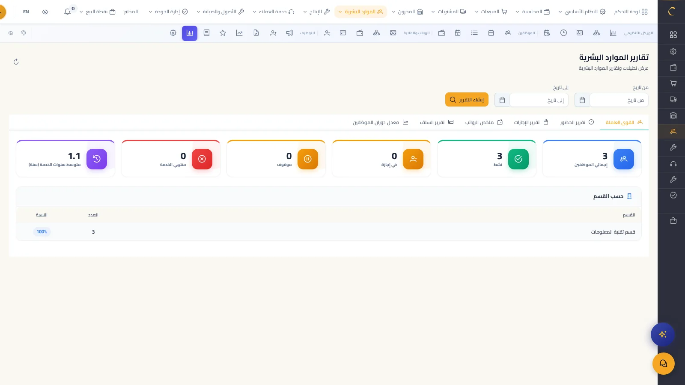Open the notifications bell
This screenshot has height=385, width=685.
click(68, 12)
